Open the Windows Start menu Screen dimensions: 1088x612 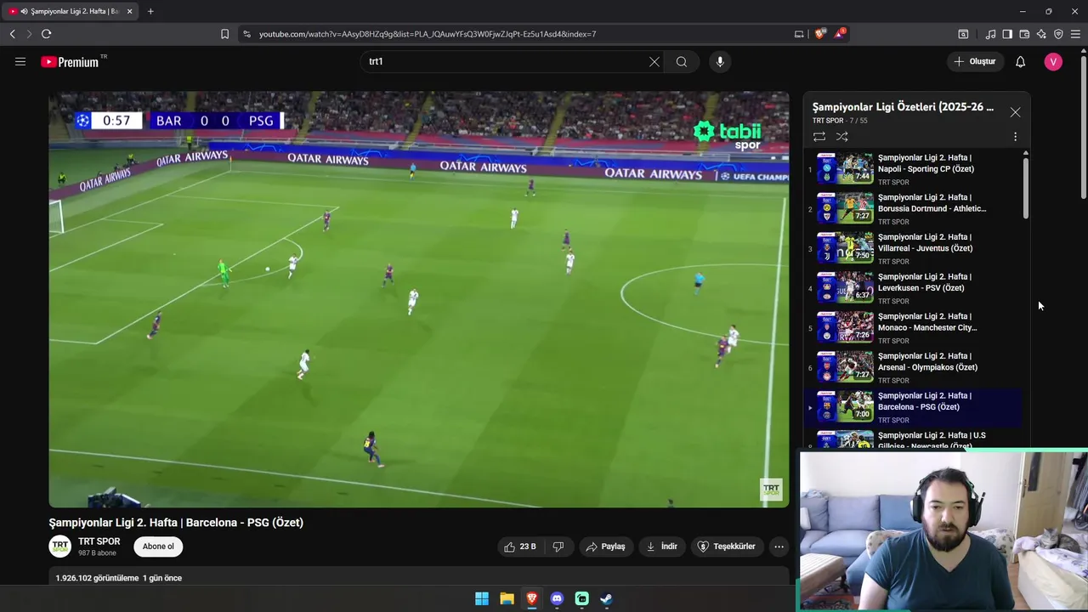(x=482, y=599)
